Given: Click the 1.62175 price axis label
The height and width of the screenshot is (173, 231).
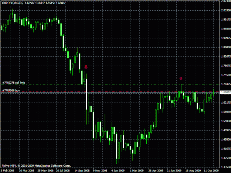Looking at the screenshot, I should pyautogui.click(x=226, y=103).
